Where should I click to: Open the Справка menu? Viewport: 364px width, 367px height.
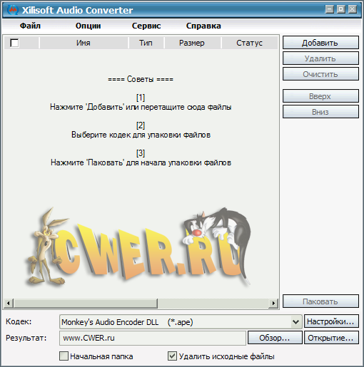click(203, 26)
